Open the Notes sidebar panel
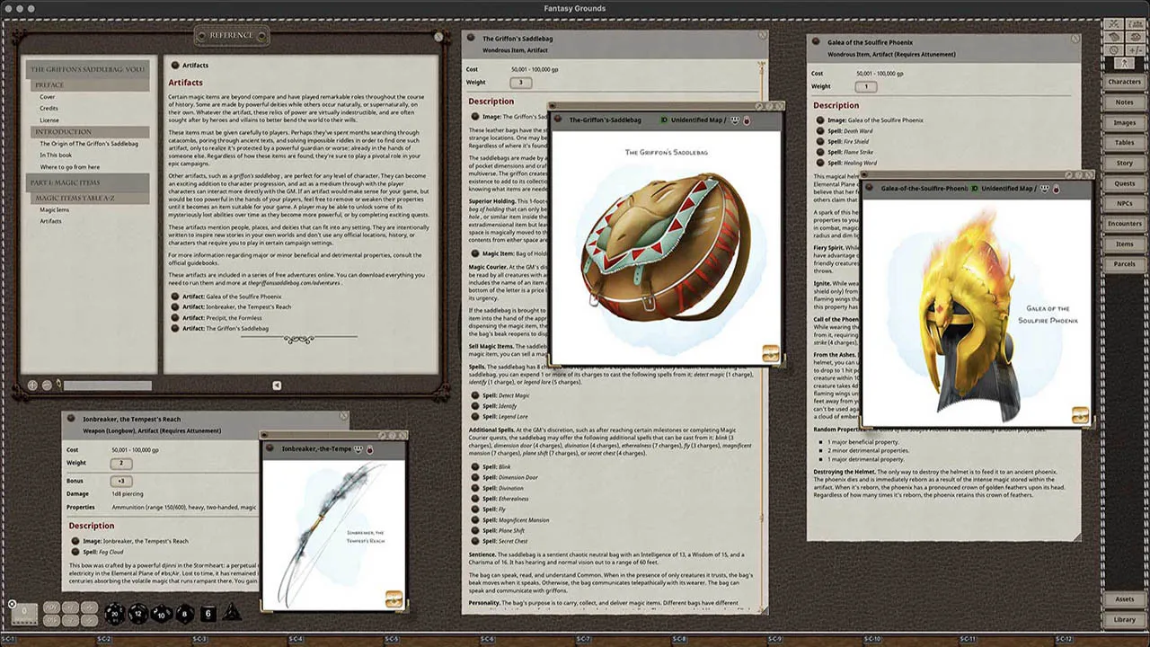 point(1124,102)
